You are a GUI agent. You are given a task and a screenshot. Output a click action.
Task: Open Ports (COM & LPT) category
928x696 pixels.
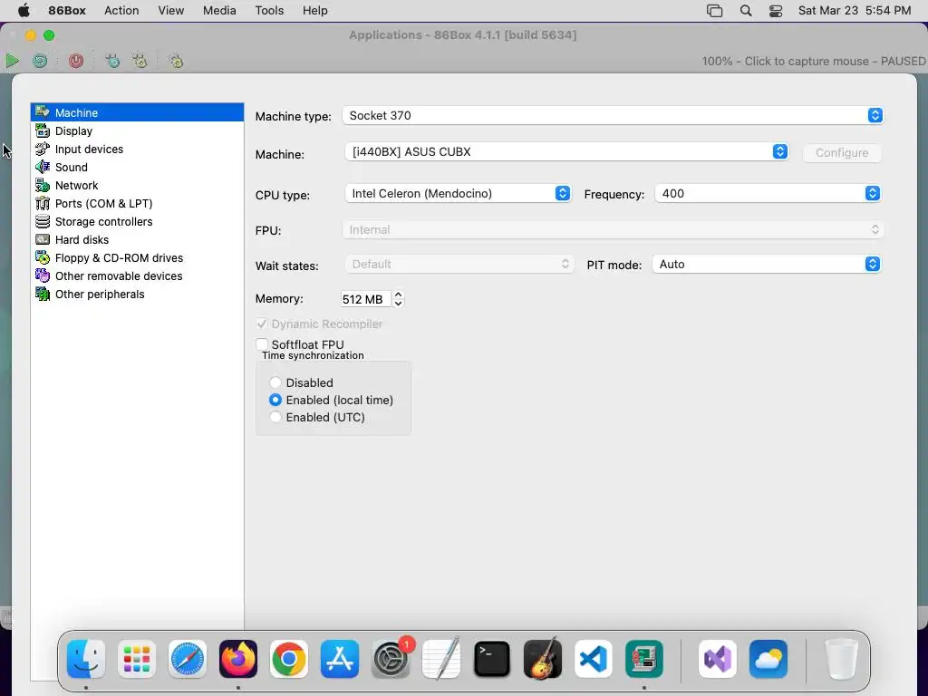[138, 204]
